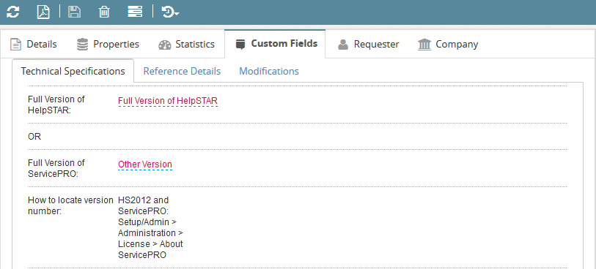
Task: Click the How to locate version number: label
Action: coord(70,205)
